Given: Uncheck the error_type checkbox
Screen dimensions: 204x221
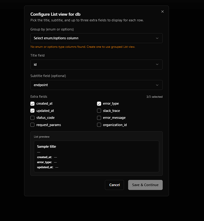Looking at the screenshot, I should (99, 103).
